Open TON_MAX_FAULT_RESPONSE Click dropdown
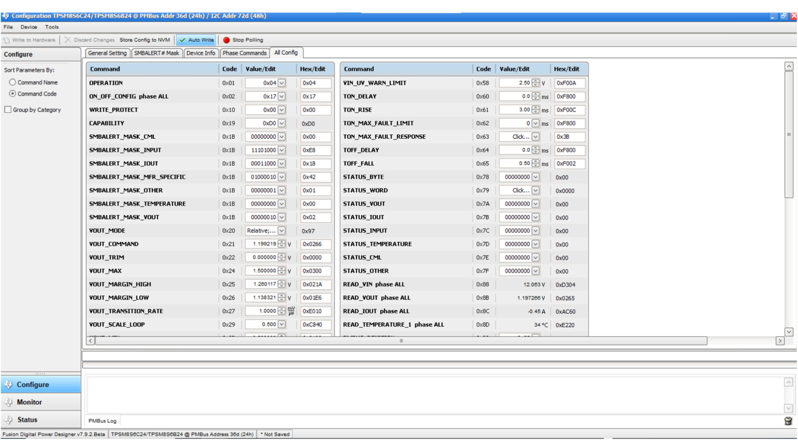 (x=534, y=137)
